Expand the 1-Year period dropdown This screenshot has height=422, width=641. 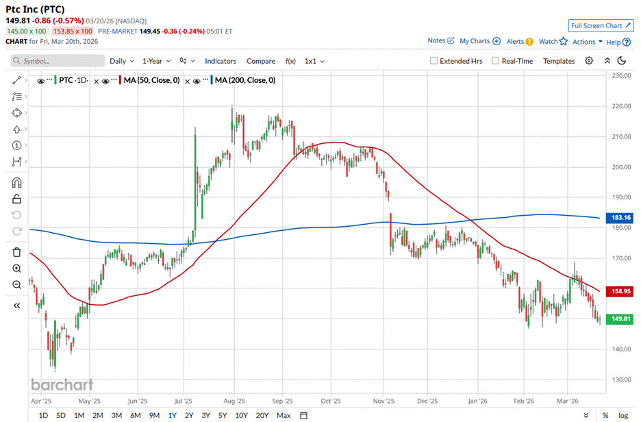pyautogui.click(x=156, y=61)
